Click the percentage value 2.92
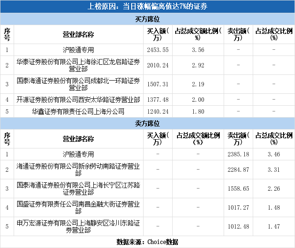 pos(198,65)
